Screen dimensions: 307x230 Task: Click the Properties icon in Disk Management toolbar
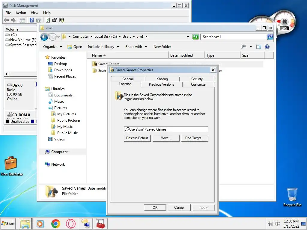pyautogui.click(x=55, y=20)
